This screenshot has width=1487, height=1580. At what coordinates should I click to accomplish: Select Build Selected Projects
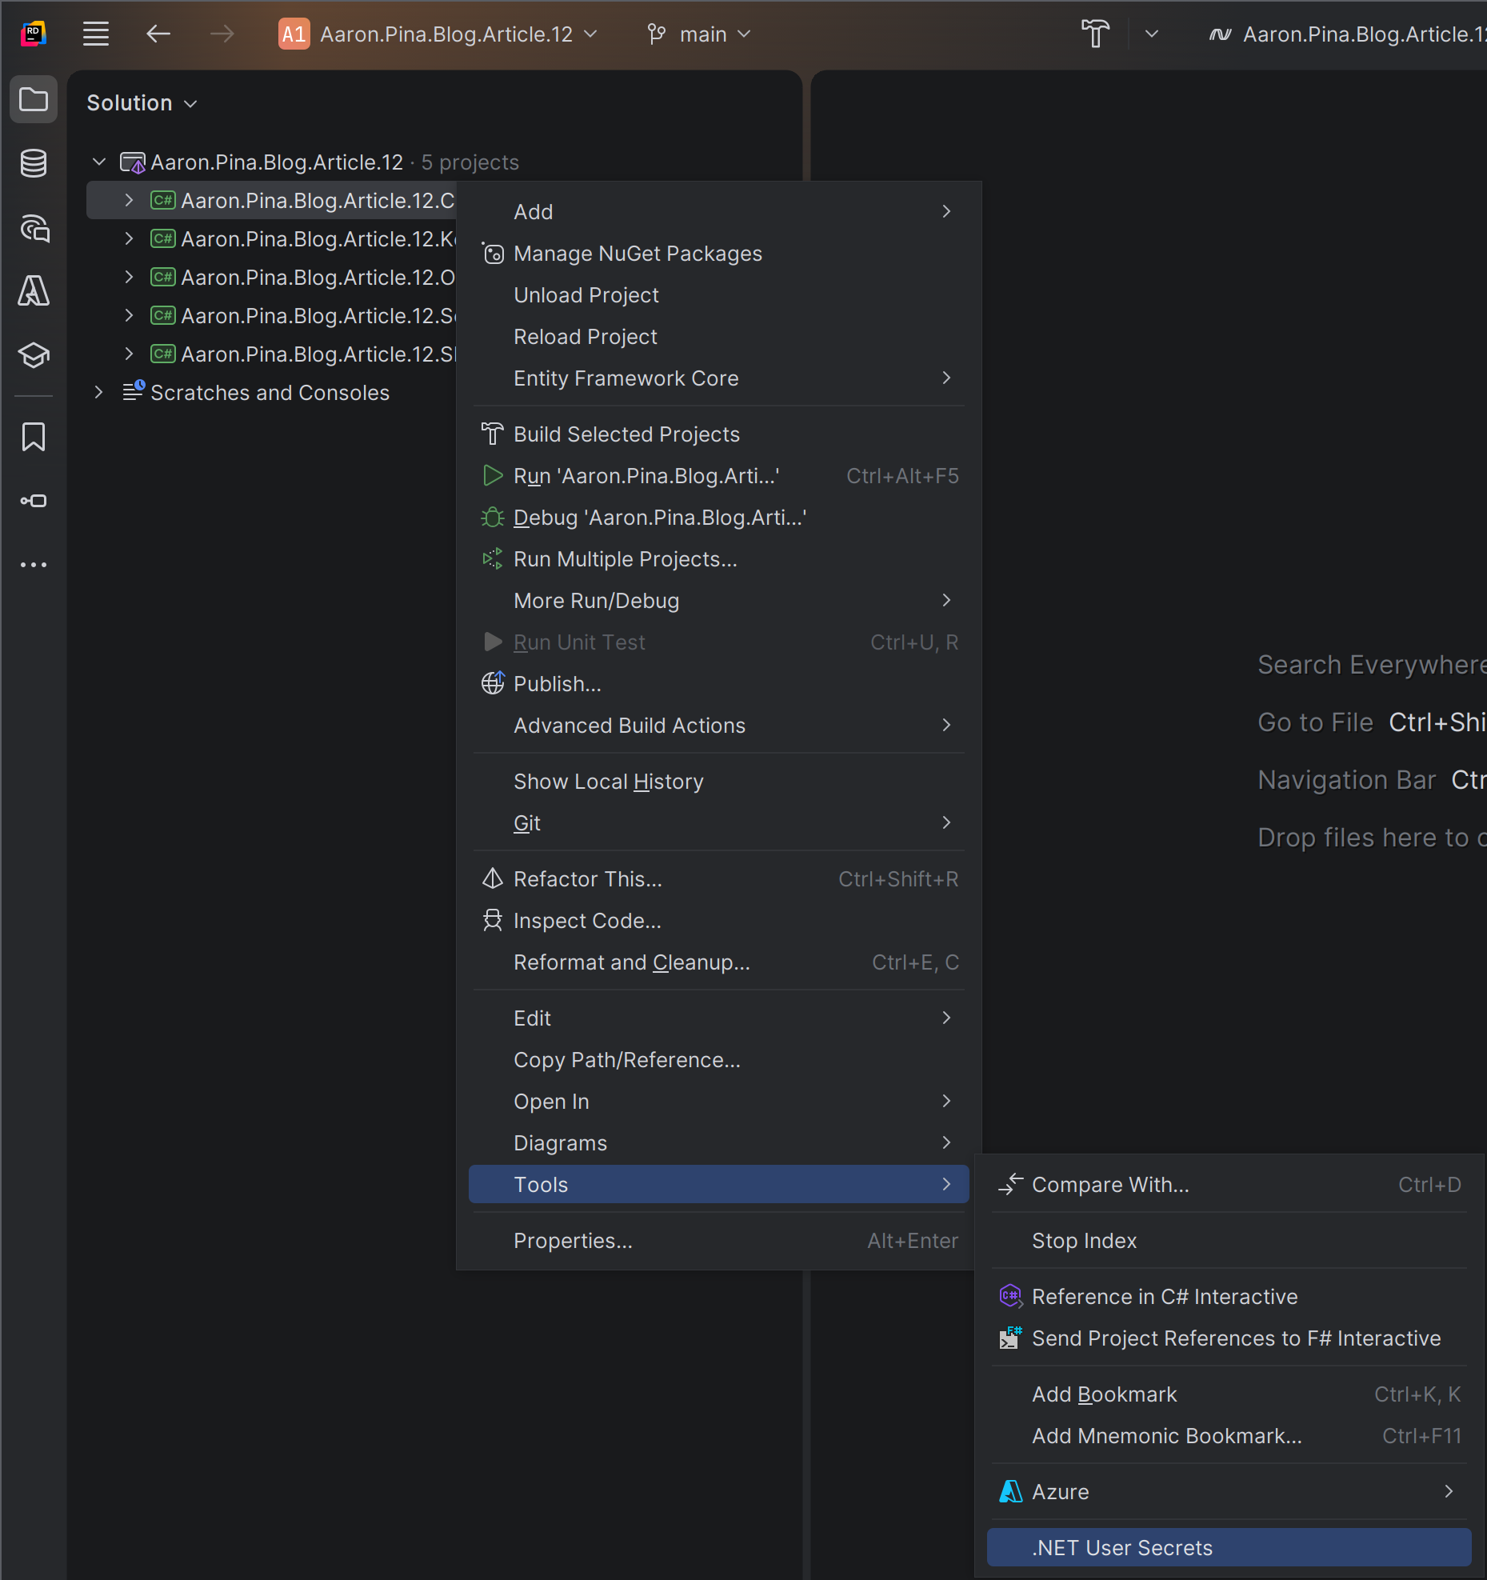tap(718, 434)
